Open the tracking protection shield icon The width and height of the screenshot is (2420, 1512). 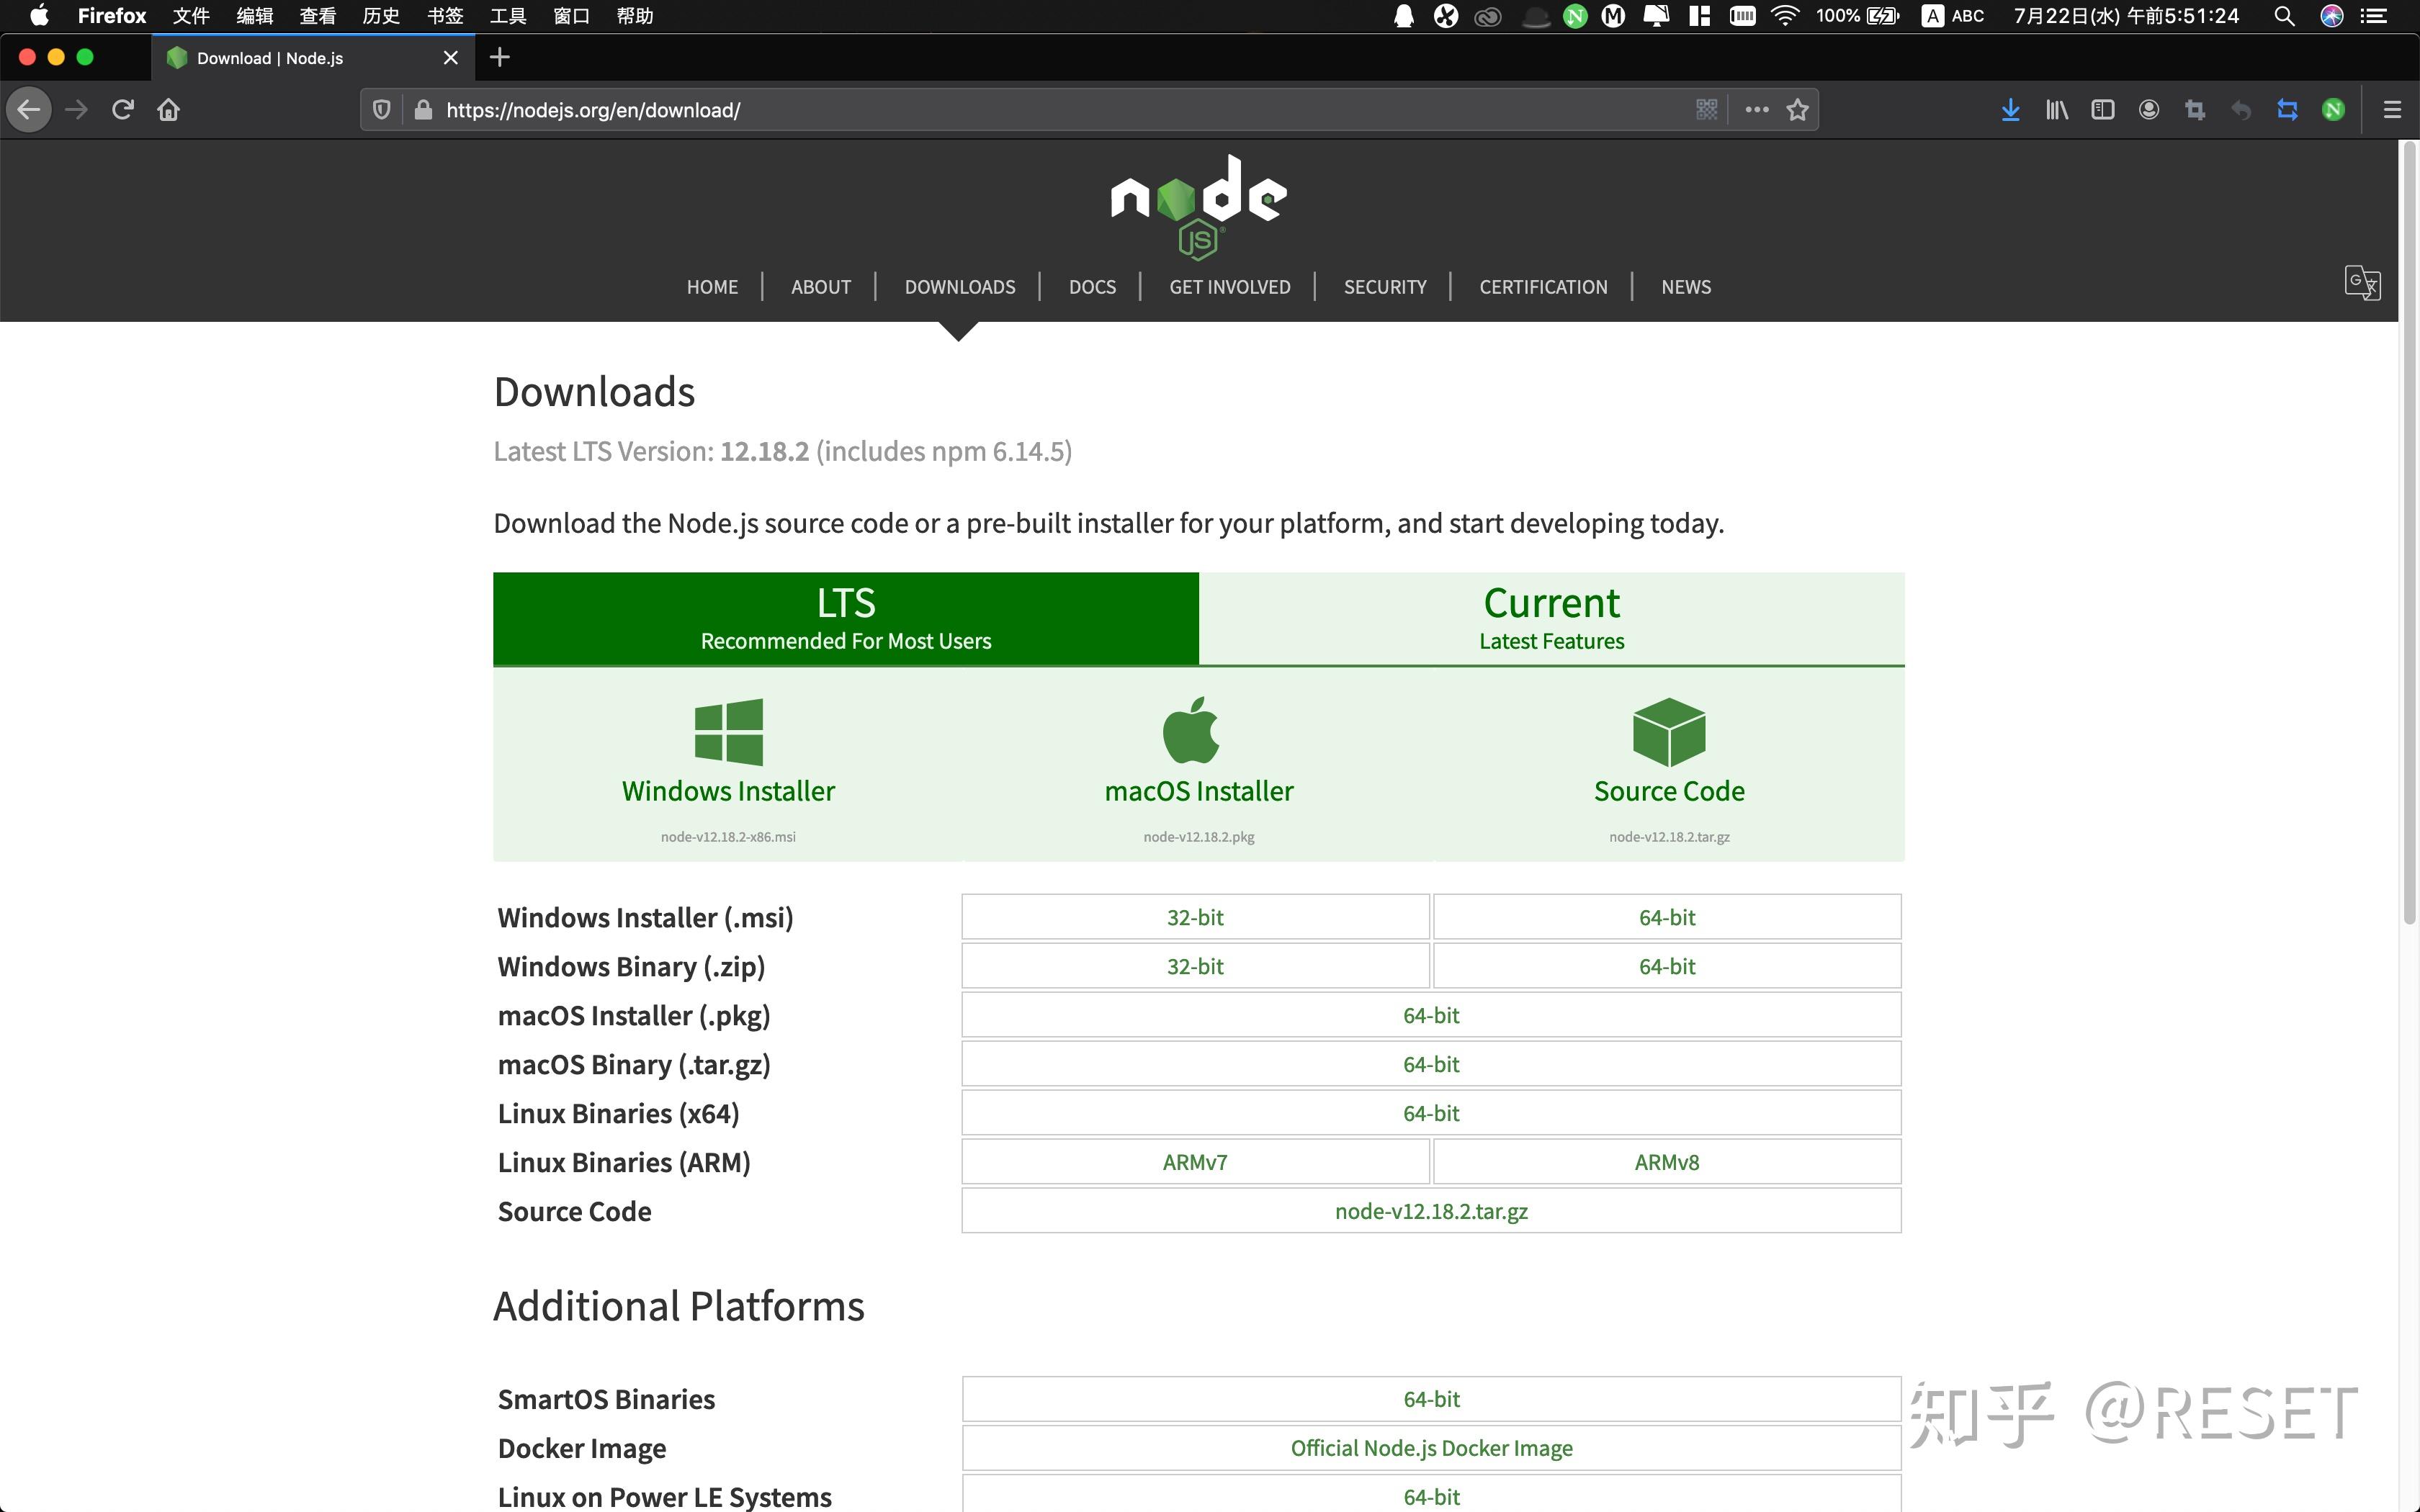tap(381, 110)
